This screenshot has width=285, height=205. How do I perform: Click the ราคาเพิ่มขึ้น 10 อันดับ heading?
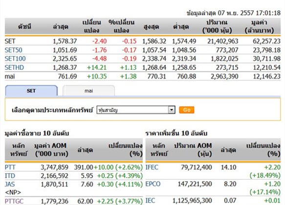pos(176,133)
